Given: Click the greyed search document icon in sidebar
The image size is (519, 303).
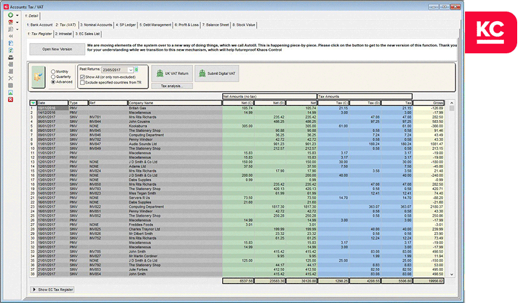Looking at the screenshot, I should 10,30.
